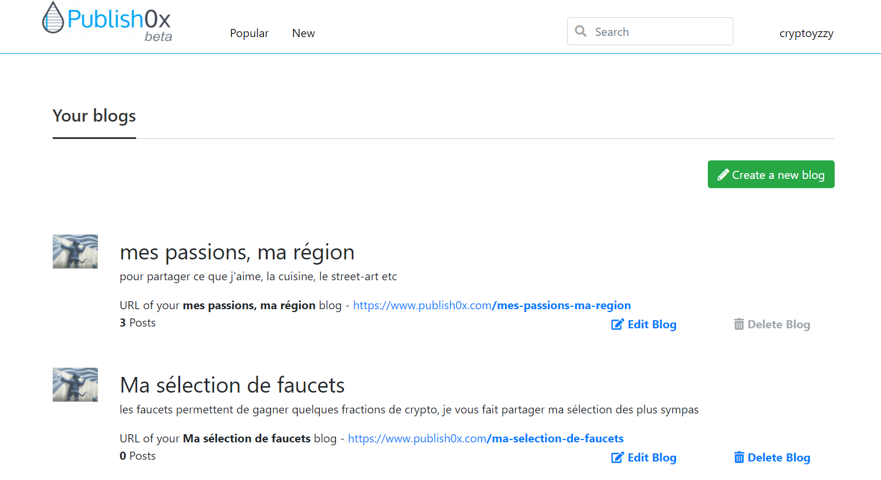Click pencil icon on Create a new blog
881x480 pixels.
[x=723, y=175]
